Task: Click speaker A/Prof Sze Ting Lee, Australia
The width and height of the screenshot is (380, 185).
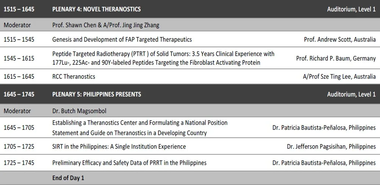Action: (339, 77)
